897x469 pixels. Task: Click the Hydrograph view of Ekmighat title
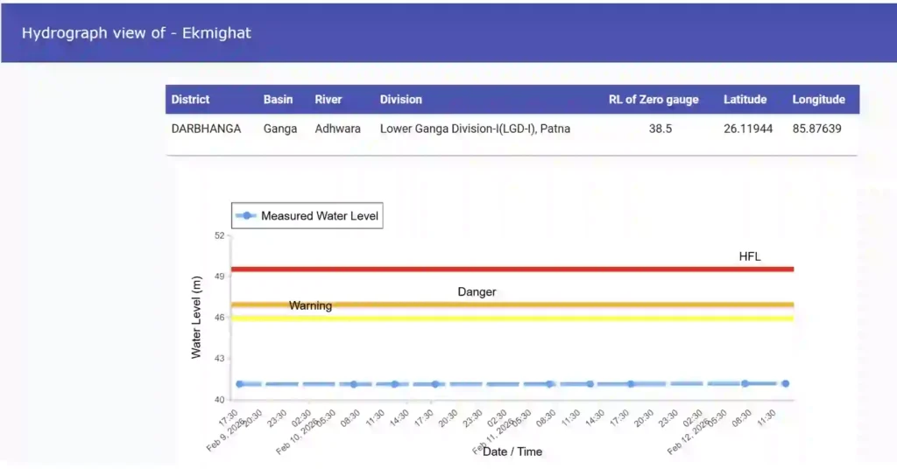click(x=136, y=33)
